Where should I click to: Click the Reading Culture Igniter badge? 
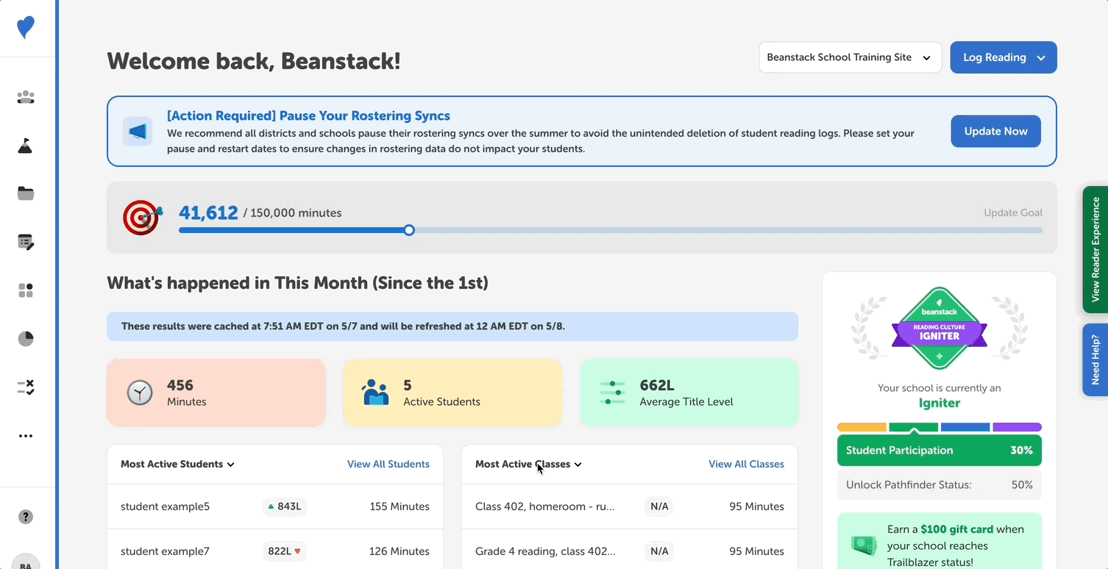tap(940, 329)
